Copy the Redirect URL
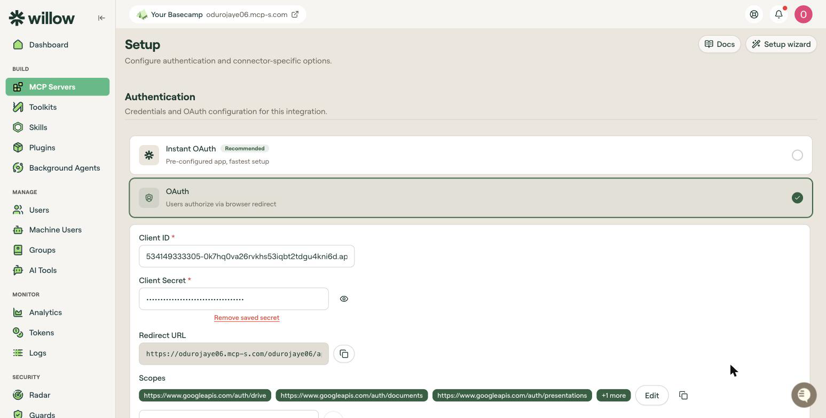826x418 pixels. point(344,354)
